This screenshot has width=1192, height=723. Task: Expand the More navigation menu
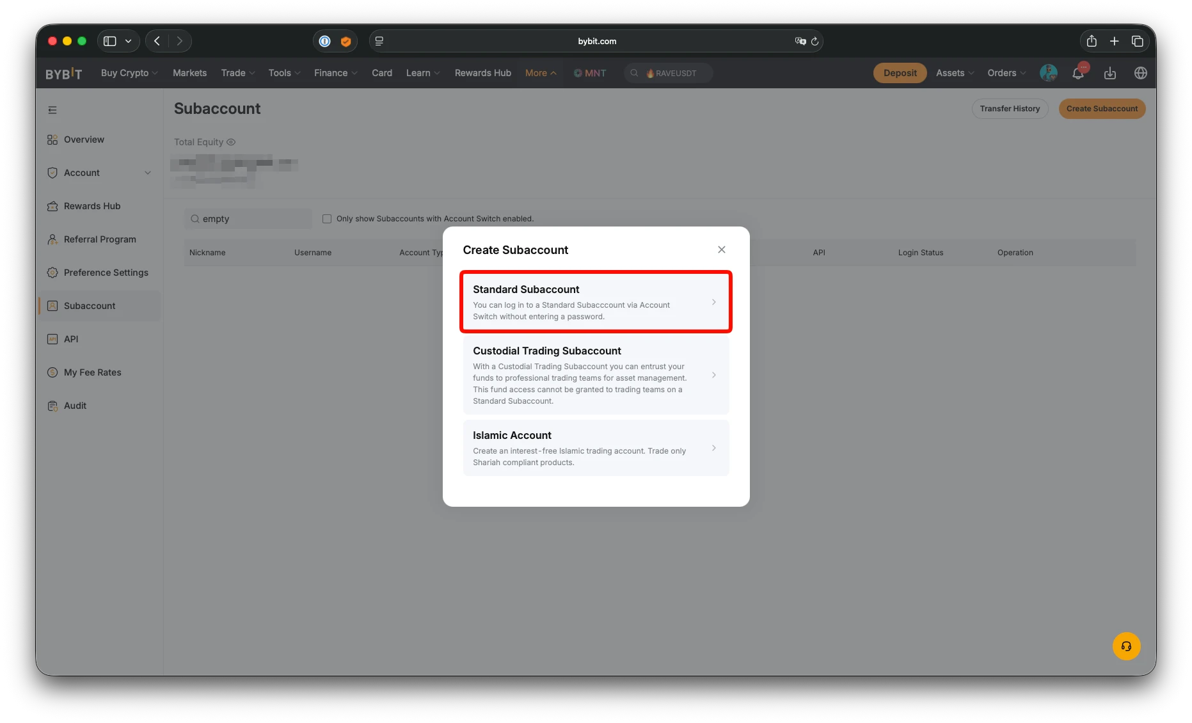click(x=541, y=73)
